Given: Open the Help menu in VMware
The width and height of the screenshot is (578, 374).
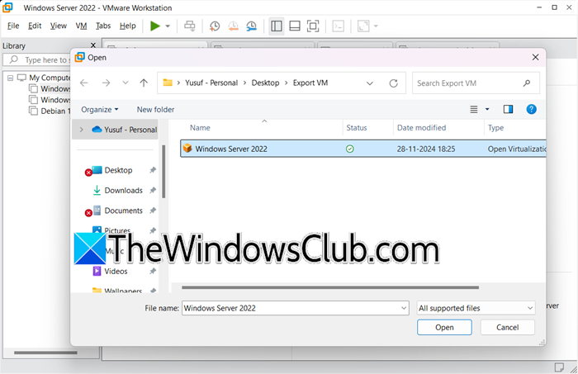Looking at the screenshot, I should point(127,26).
